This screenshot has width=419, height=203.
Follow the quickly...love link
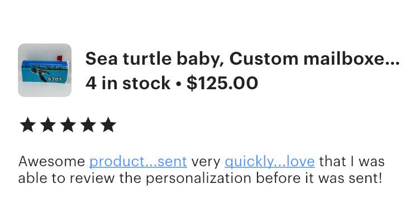pyautogui.click(x=270, y=161)
